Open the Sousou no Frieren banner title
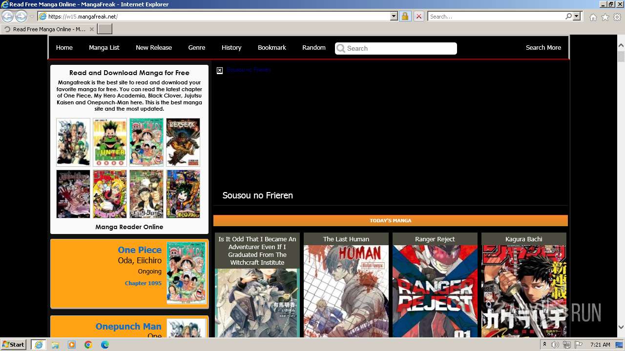 257,195
